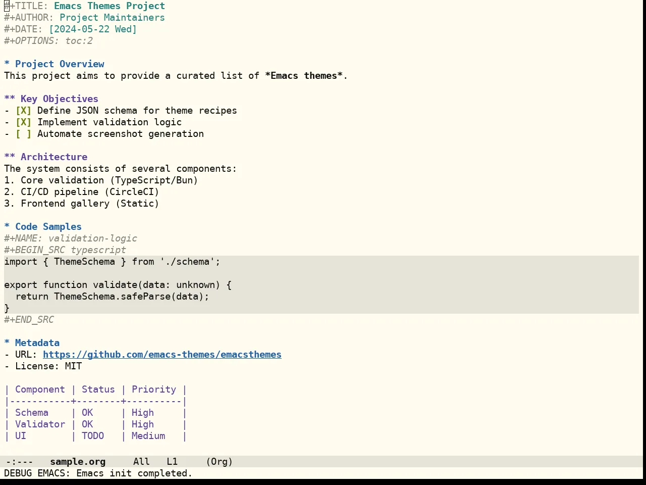Click the Validator table cell

coord(40,424)
